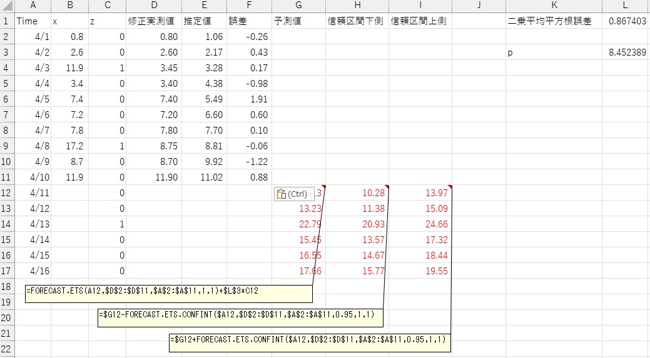Screen dimensions: 650x358
Task: Click lower confidence value 10.28
Action: 357,193
